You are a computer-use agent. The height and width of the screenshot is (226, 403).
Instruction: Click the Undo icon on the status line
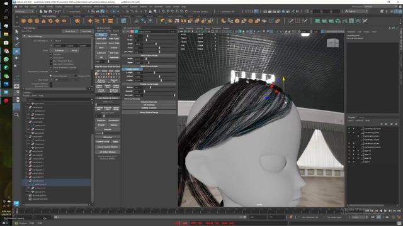[x=55, y=11]
